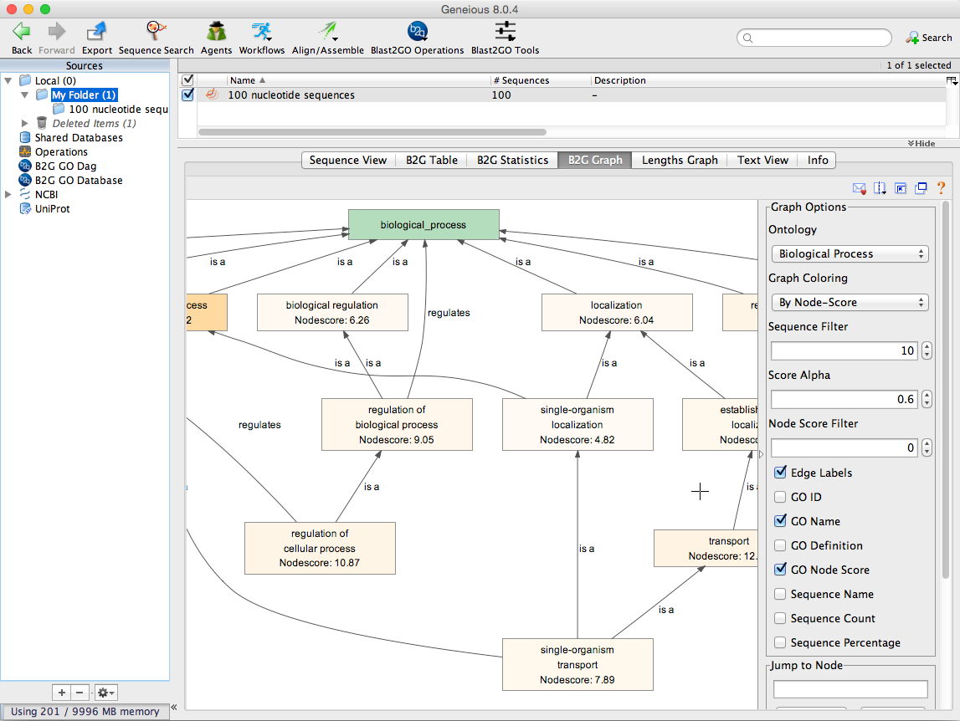Open the Graph Coloring By Node-Score dropdown
Viewport: 960px width, 721px height.
[850, 302]
